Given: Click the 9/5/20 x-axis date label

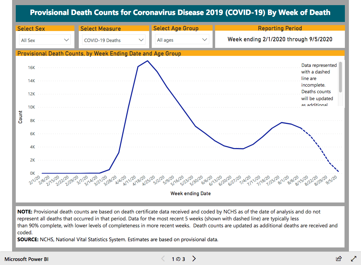Looking at the screenshot, I should (x=332, y=180).
